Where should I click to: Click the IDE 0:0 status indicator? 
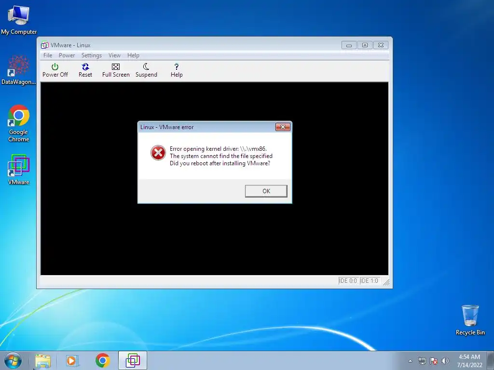click(348, 281)
